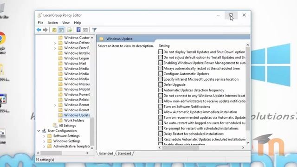Expand Administrative Templates under User Configuration

pos(44,147)
